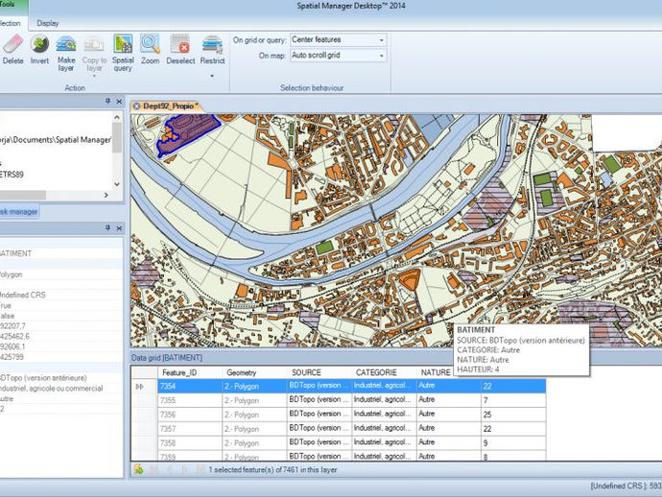Select grid row with Feature_ID 7359
This screenshot has width=662, height=497.
(352, 456)
